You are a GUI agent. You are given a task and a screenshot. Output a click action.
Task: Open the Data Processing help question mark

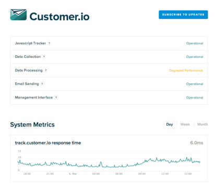pos(46,70)
